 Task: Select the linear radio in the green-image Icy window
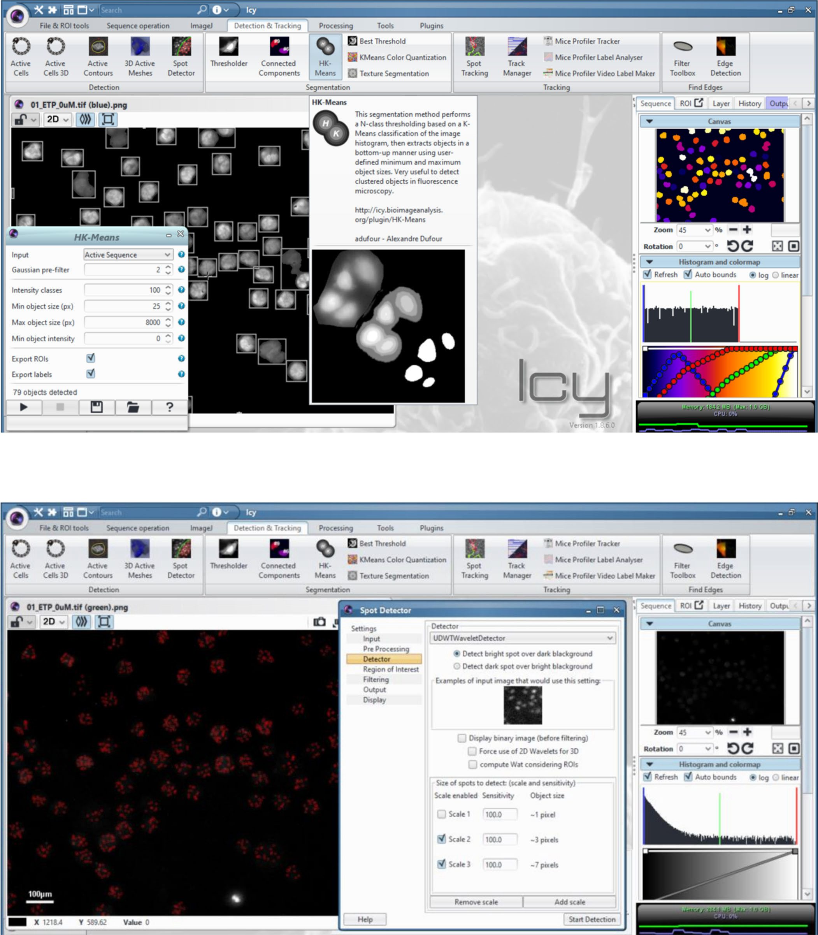click(x=776, y=777)
